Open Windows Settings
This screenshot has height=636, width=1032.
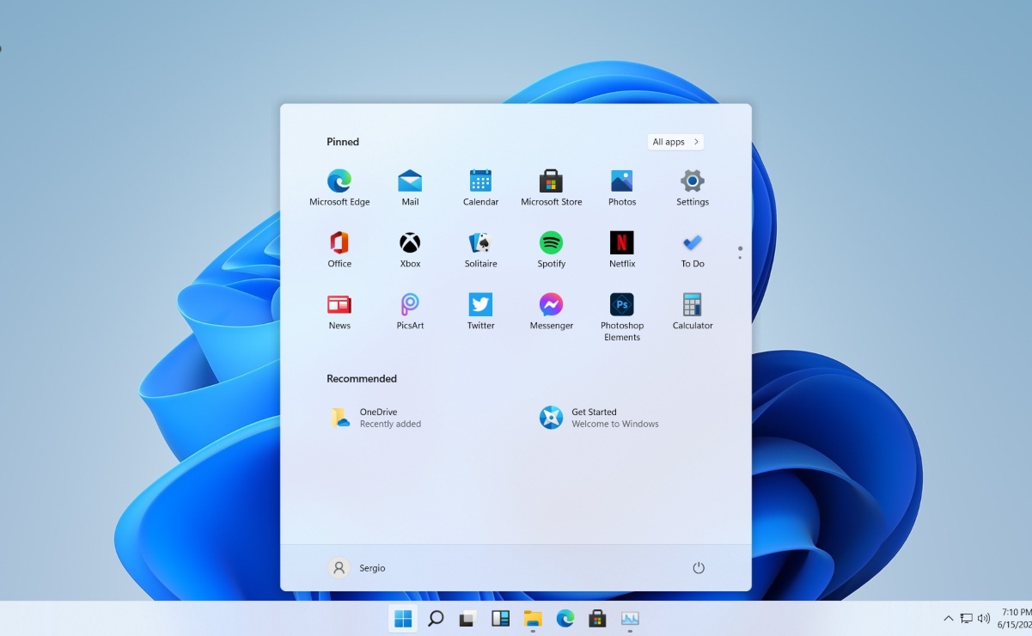(x=692, y=187)
